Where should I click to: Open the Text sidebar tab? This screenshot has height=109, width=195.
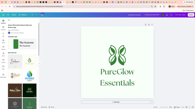pos(3,35)
